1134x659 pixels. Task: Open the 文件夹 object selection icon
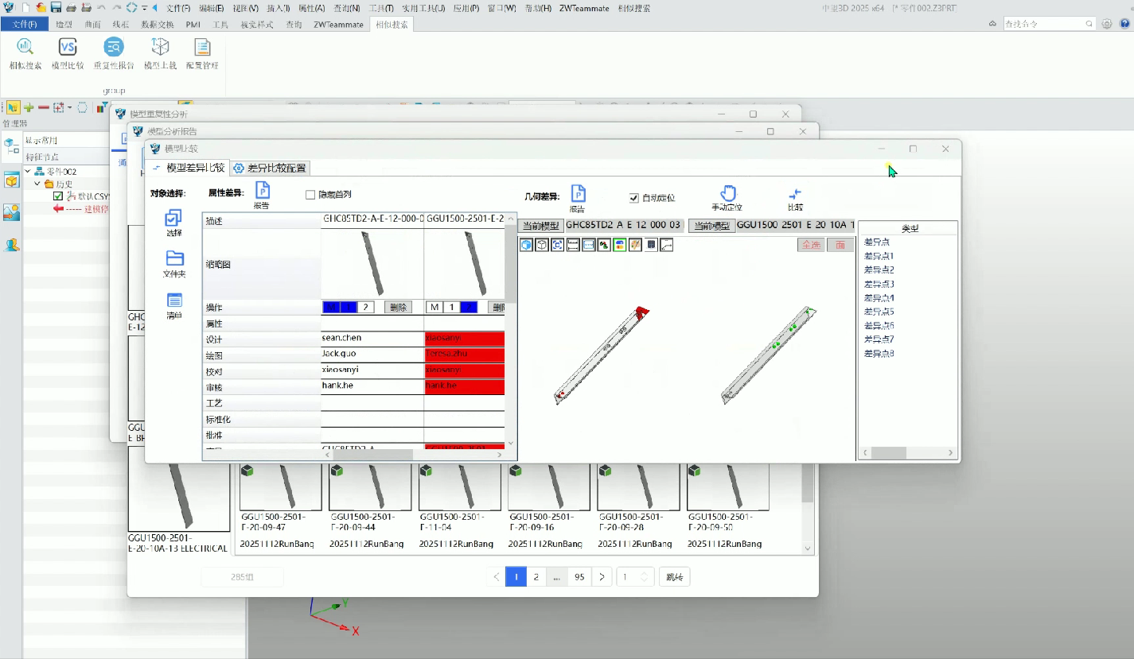174,258
